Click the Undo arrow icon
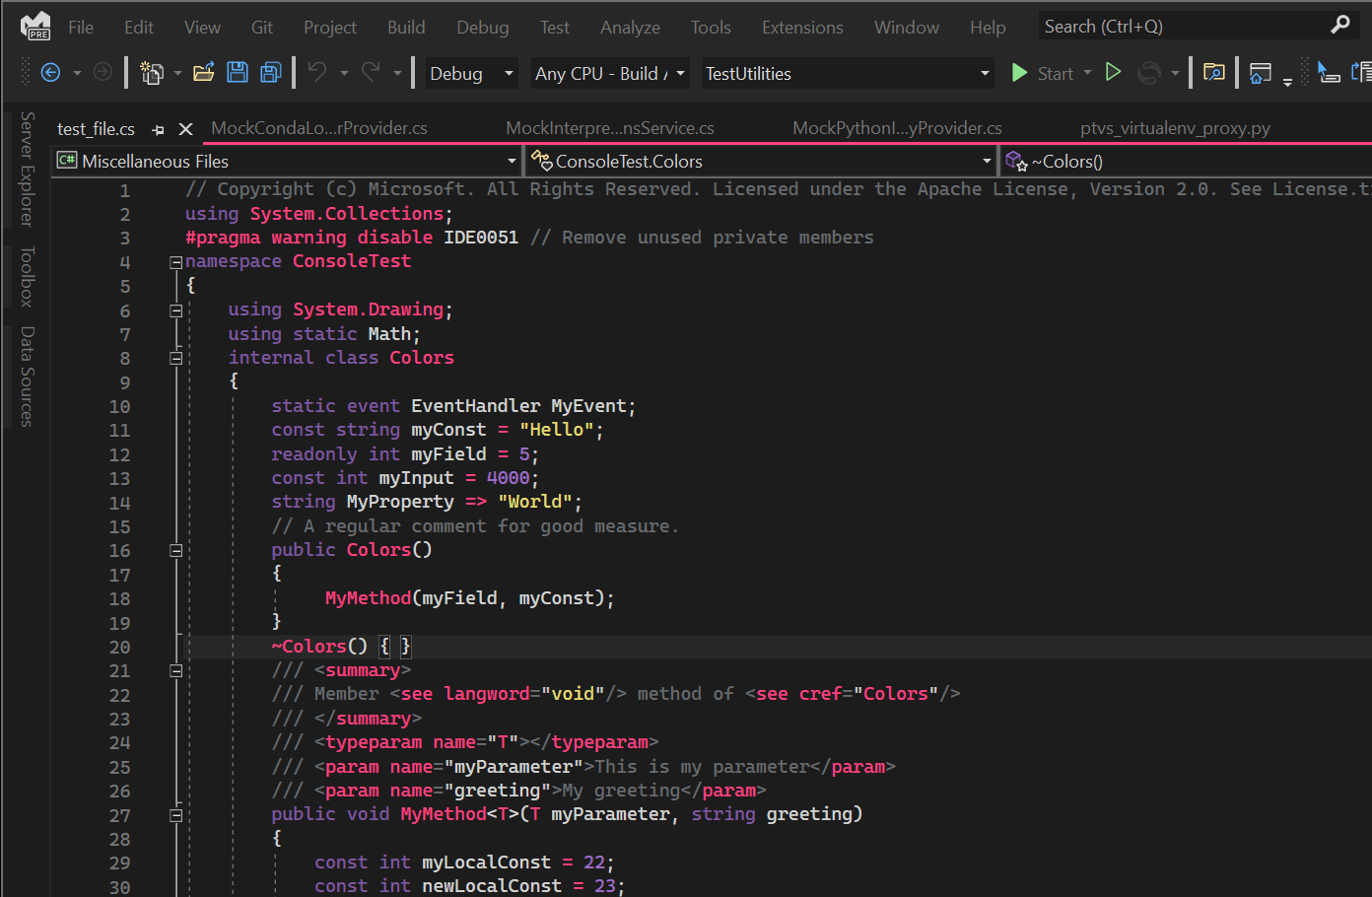The height and width of the screenshot is (897, 1372). click(317, 72)
